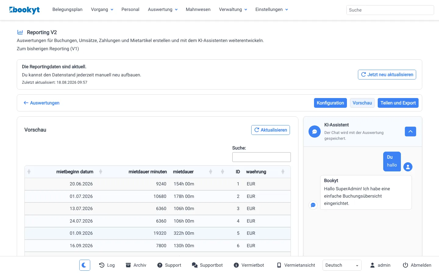Screen dimensions: 439x274
Task: Click the top Suche search field
Action: coord(390,10)
